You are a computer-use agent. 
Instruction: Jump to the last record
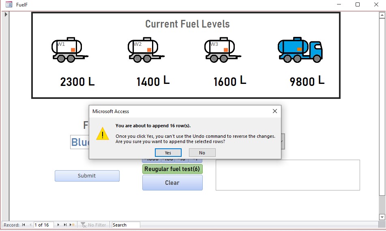click(65, 225)
